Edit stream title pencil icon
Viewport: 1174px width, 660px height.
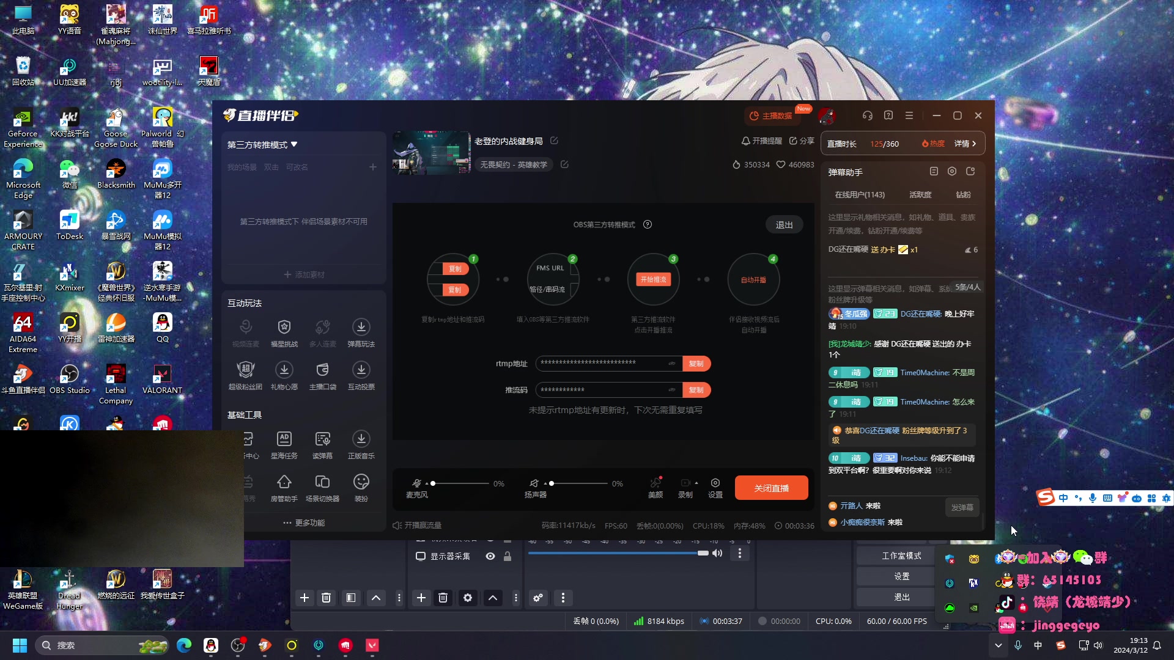(x=554, y=141)
